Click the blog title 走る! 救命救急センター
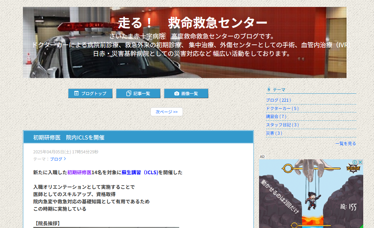The height and width of the screenshot is (228, 374). [192, 23]
